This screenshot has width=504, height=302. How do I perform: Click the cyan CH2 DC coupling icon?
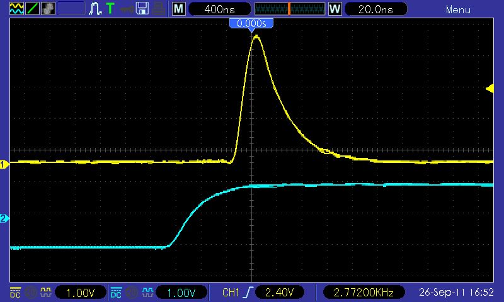[x=117, y=293]
